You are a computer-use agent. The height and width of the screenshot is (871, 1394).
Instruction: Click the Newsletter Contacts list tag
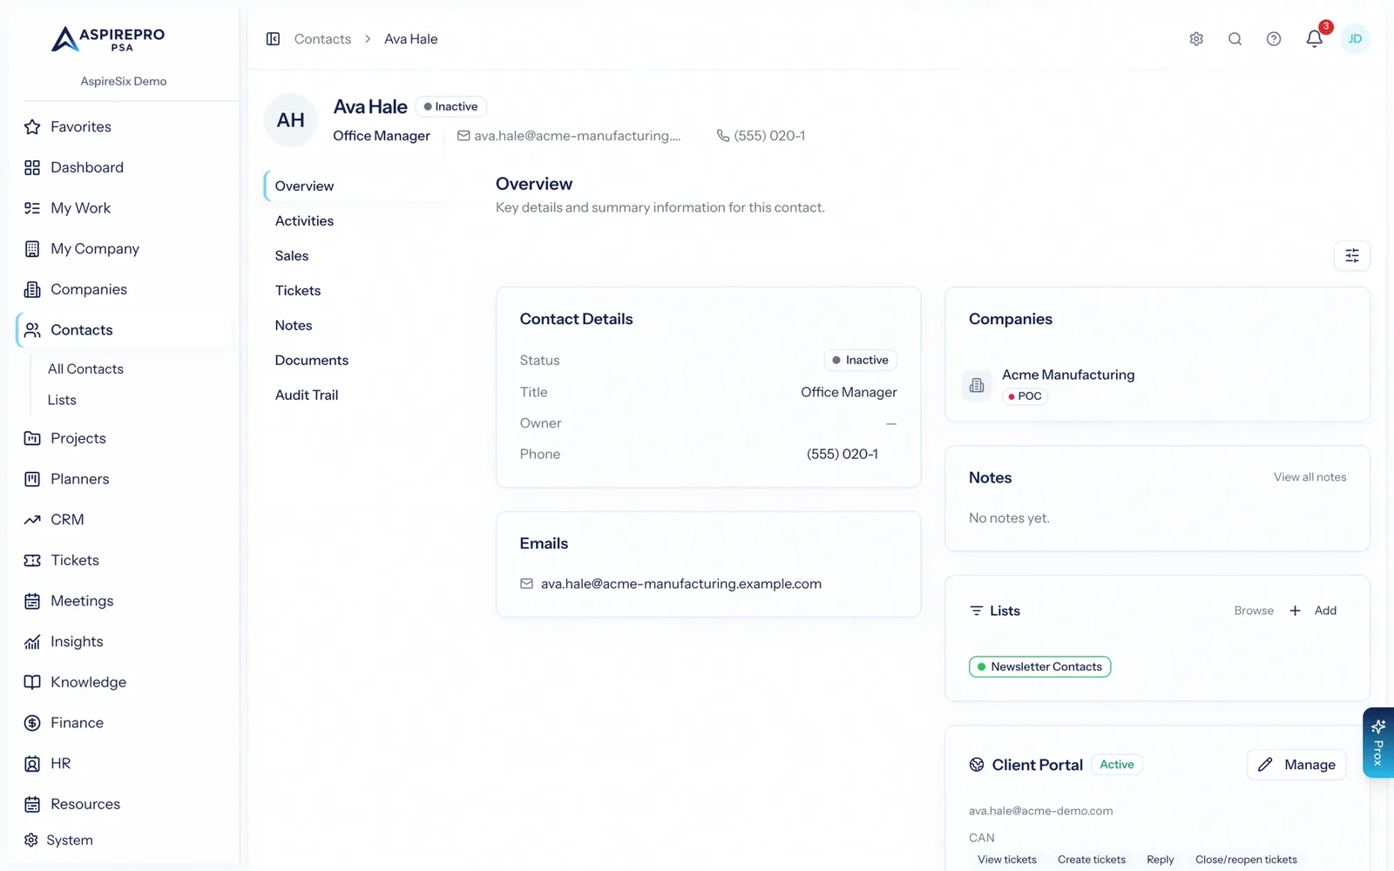(1039, 667)
